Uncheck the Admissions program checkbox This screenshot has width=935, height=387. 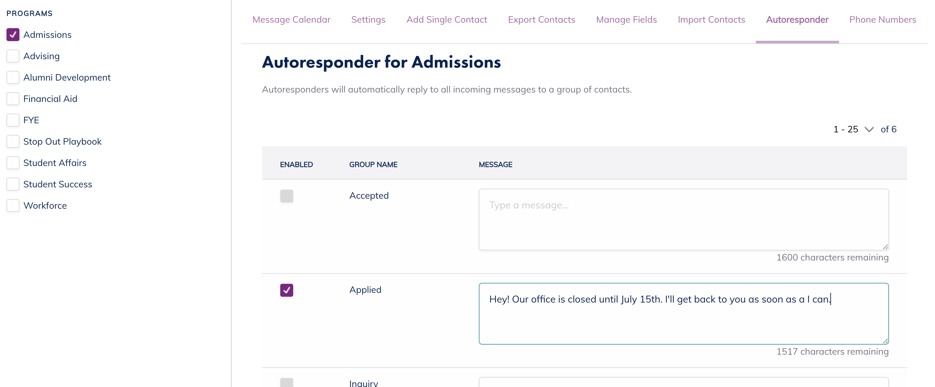(13, 35)
